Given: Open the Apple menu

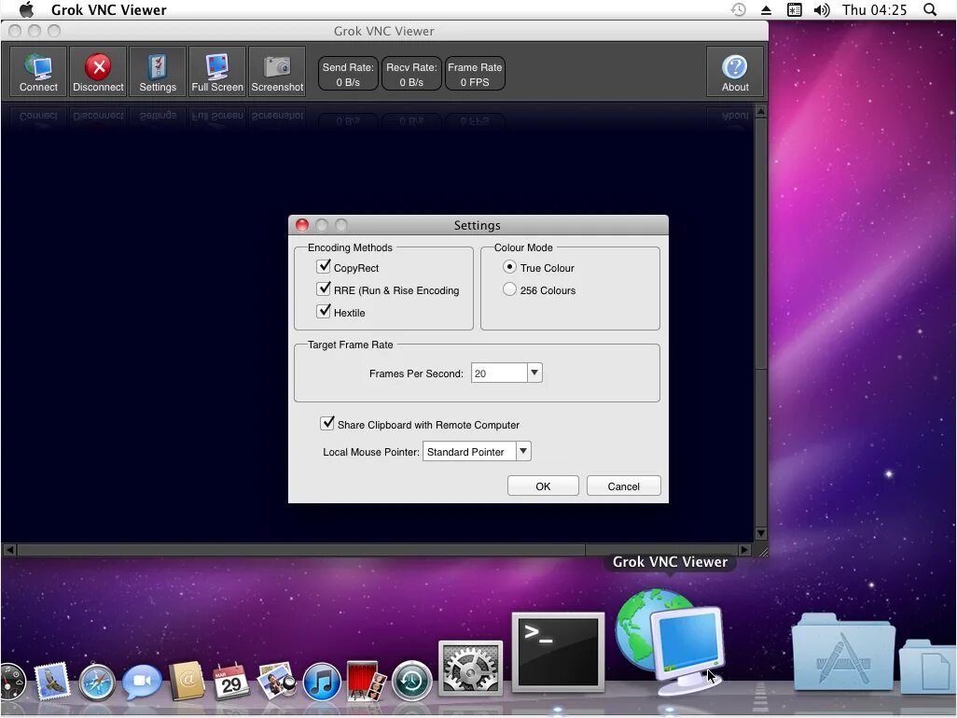Looking at the screenshot, I should (26, 9).
